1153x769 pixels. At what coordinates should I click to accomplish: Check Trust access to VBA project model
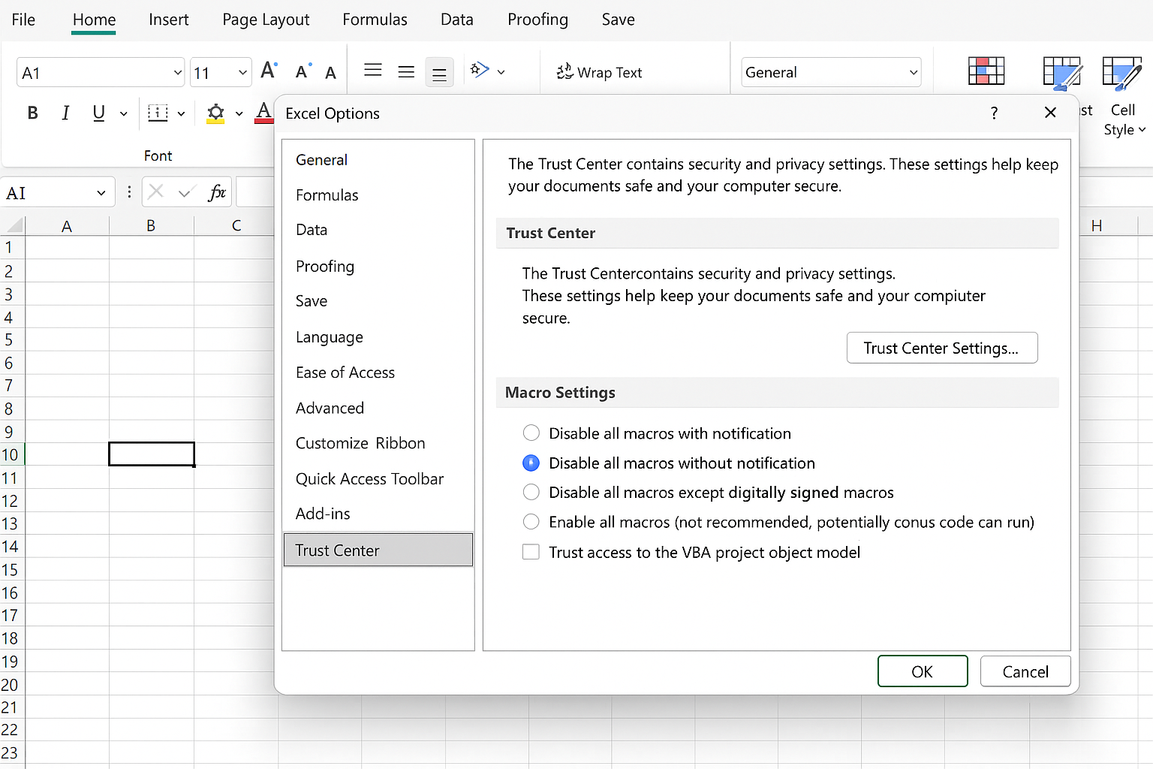coord(531,552)
